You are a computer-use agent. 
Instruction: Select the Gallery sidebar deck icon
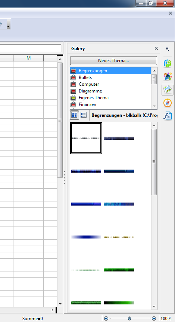[167, 90]
